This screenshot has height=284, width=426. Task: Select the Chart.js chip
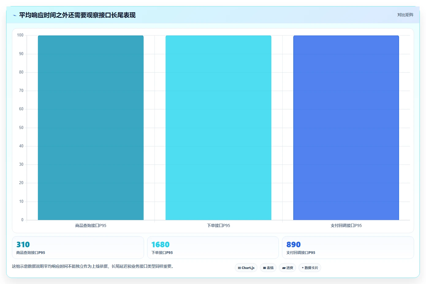coord(246,268)
